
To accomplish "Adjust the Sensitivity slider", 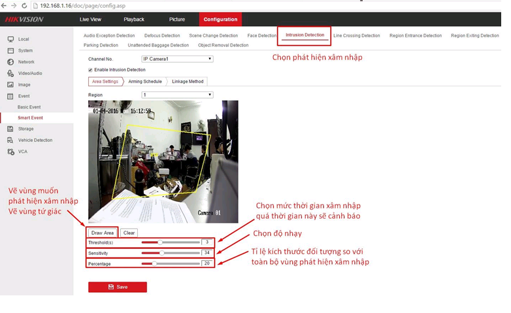I will [161, 252].
